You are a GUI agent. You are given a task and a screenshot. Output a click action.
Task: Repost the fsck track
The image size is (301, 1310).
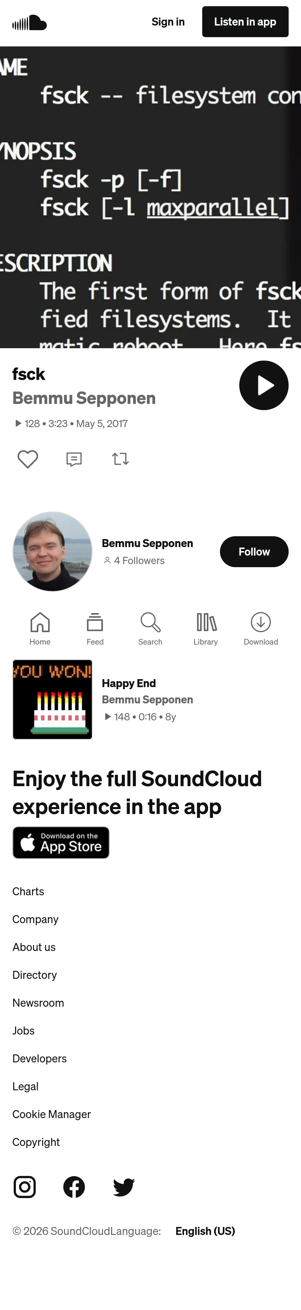pos(120,459)
